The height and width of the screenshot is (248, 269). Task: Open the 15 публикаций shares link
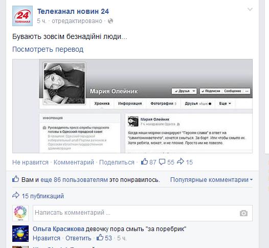point(43,196)
